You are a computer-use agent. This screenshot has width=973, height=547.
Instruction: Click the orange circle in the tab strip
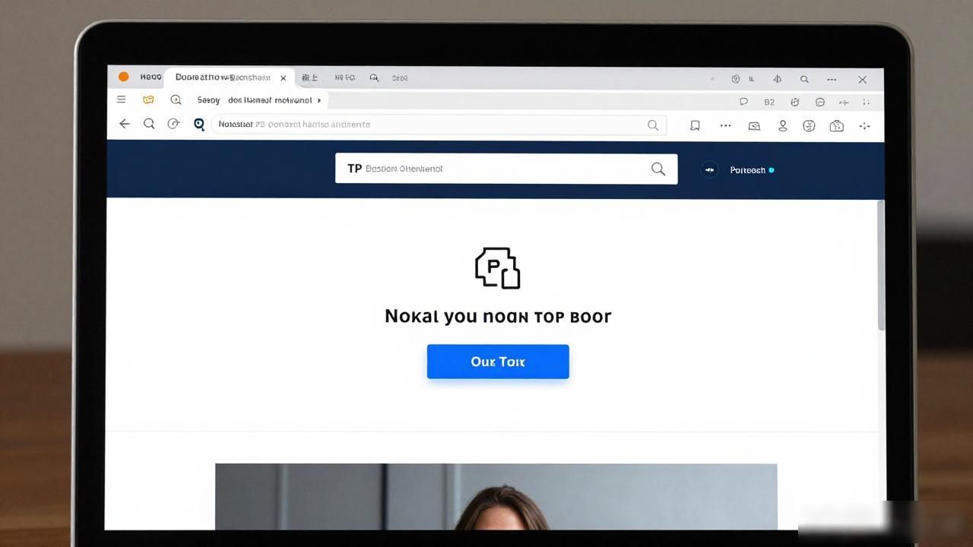tap(123, 77)
